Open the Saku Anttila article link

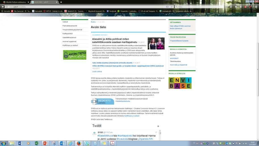click(x=112, y=63)
